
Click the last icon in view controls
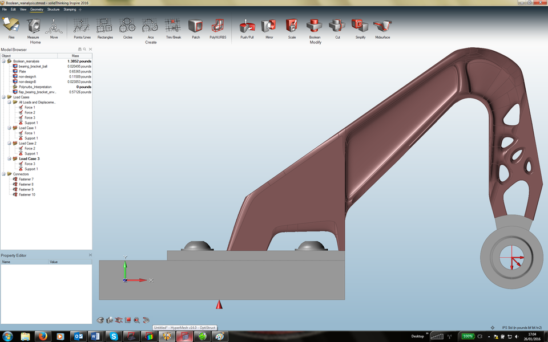[146, 320]
